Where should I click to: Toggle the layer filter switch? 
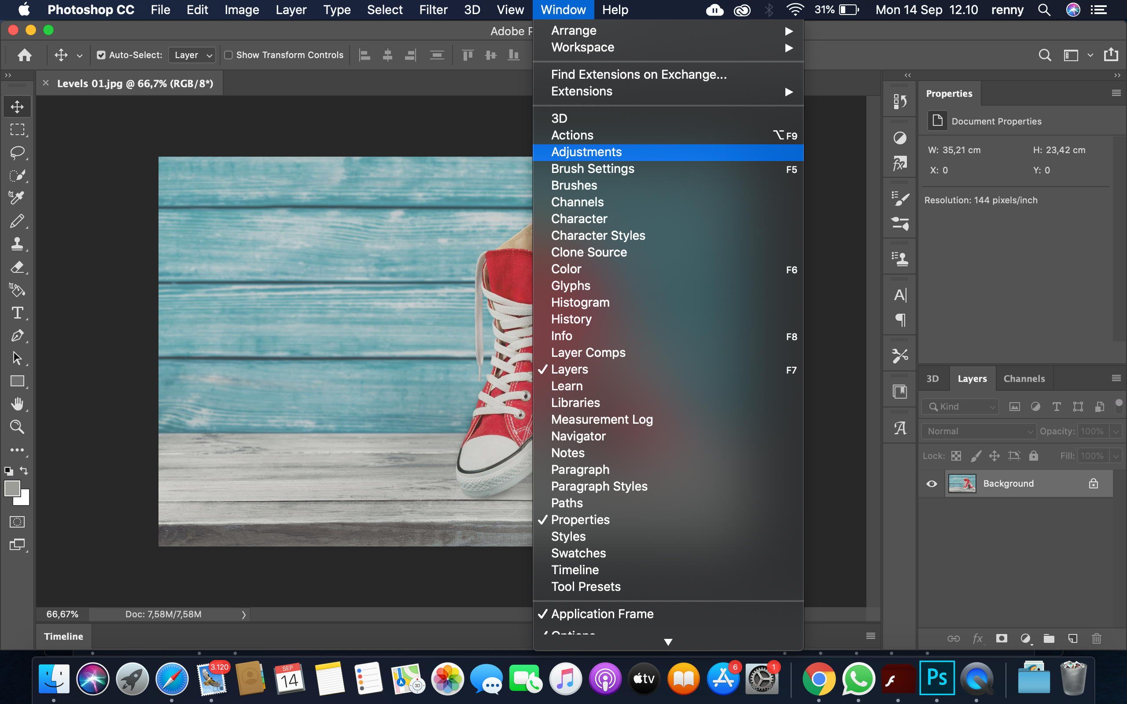pos(1119,406)
